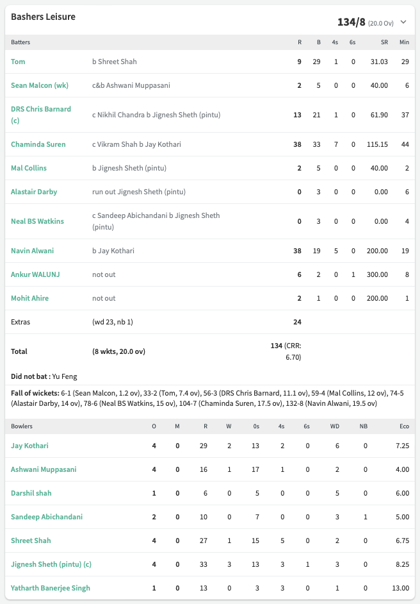Open Chaminda Suren's player page

38,144
